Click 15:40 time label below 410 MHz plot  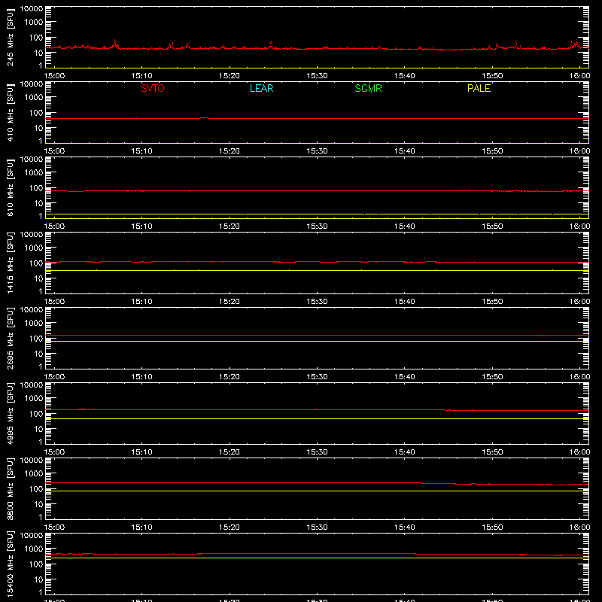[x=405, y=151]
